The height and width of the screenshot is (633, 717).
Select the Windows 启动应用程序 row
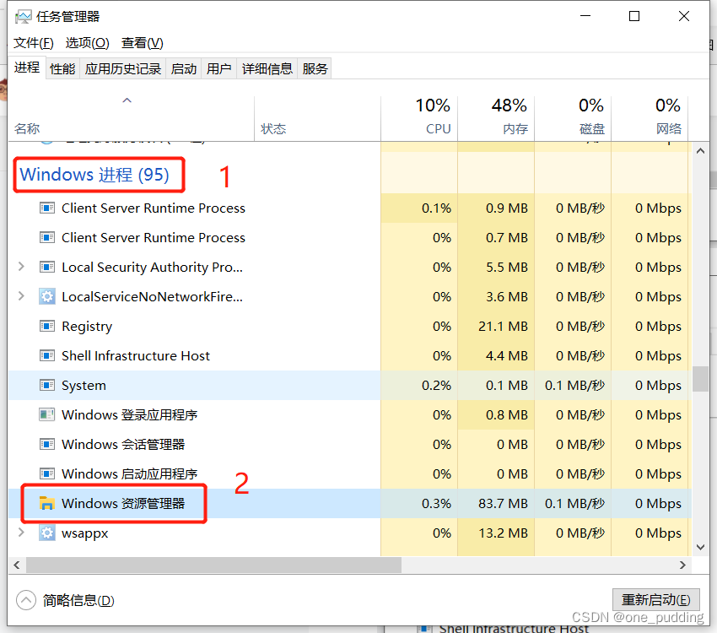click(x=350, y=473)
